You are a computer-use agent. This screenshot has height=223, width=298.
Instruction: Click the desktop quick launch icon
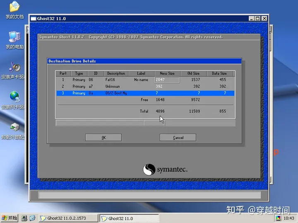(x=24, y=218)
